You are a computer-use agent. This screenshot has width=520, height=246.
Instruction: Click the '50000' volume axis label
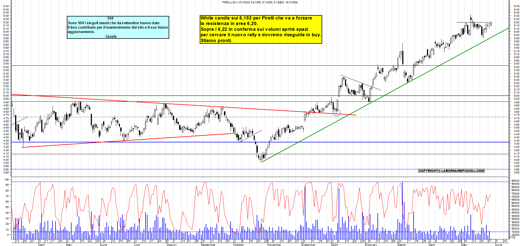(x=515, y=210)
